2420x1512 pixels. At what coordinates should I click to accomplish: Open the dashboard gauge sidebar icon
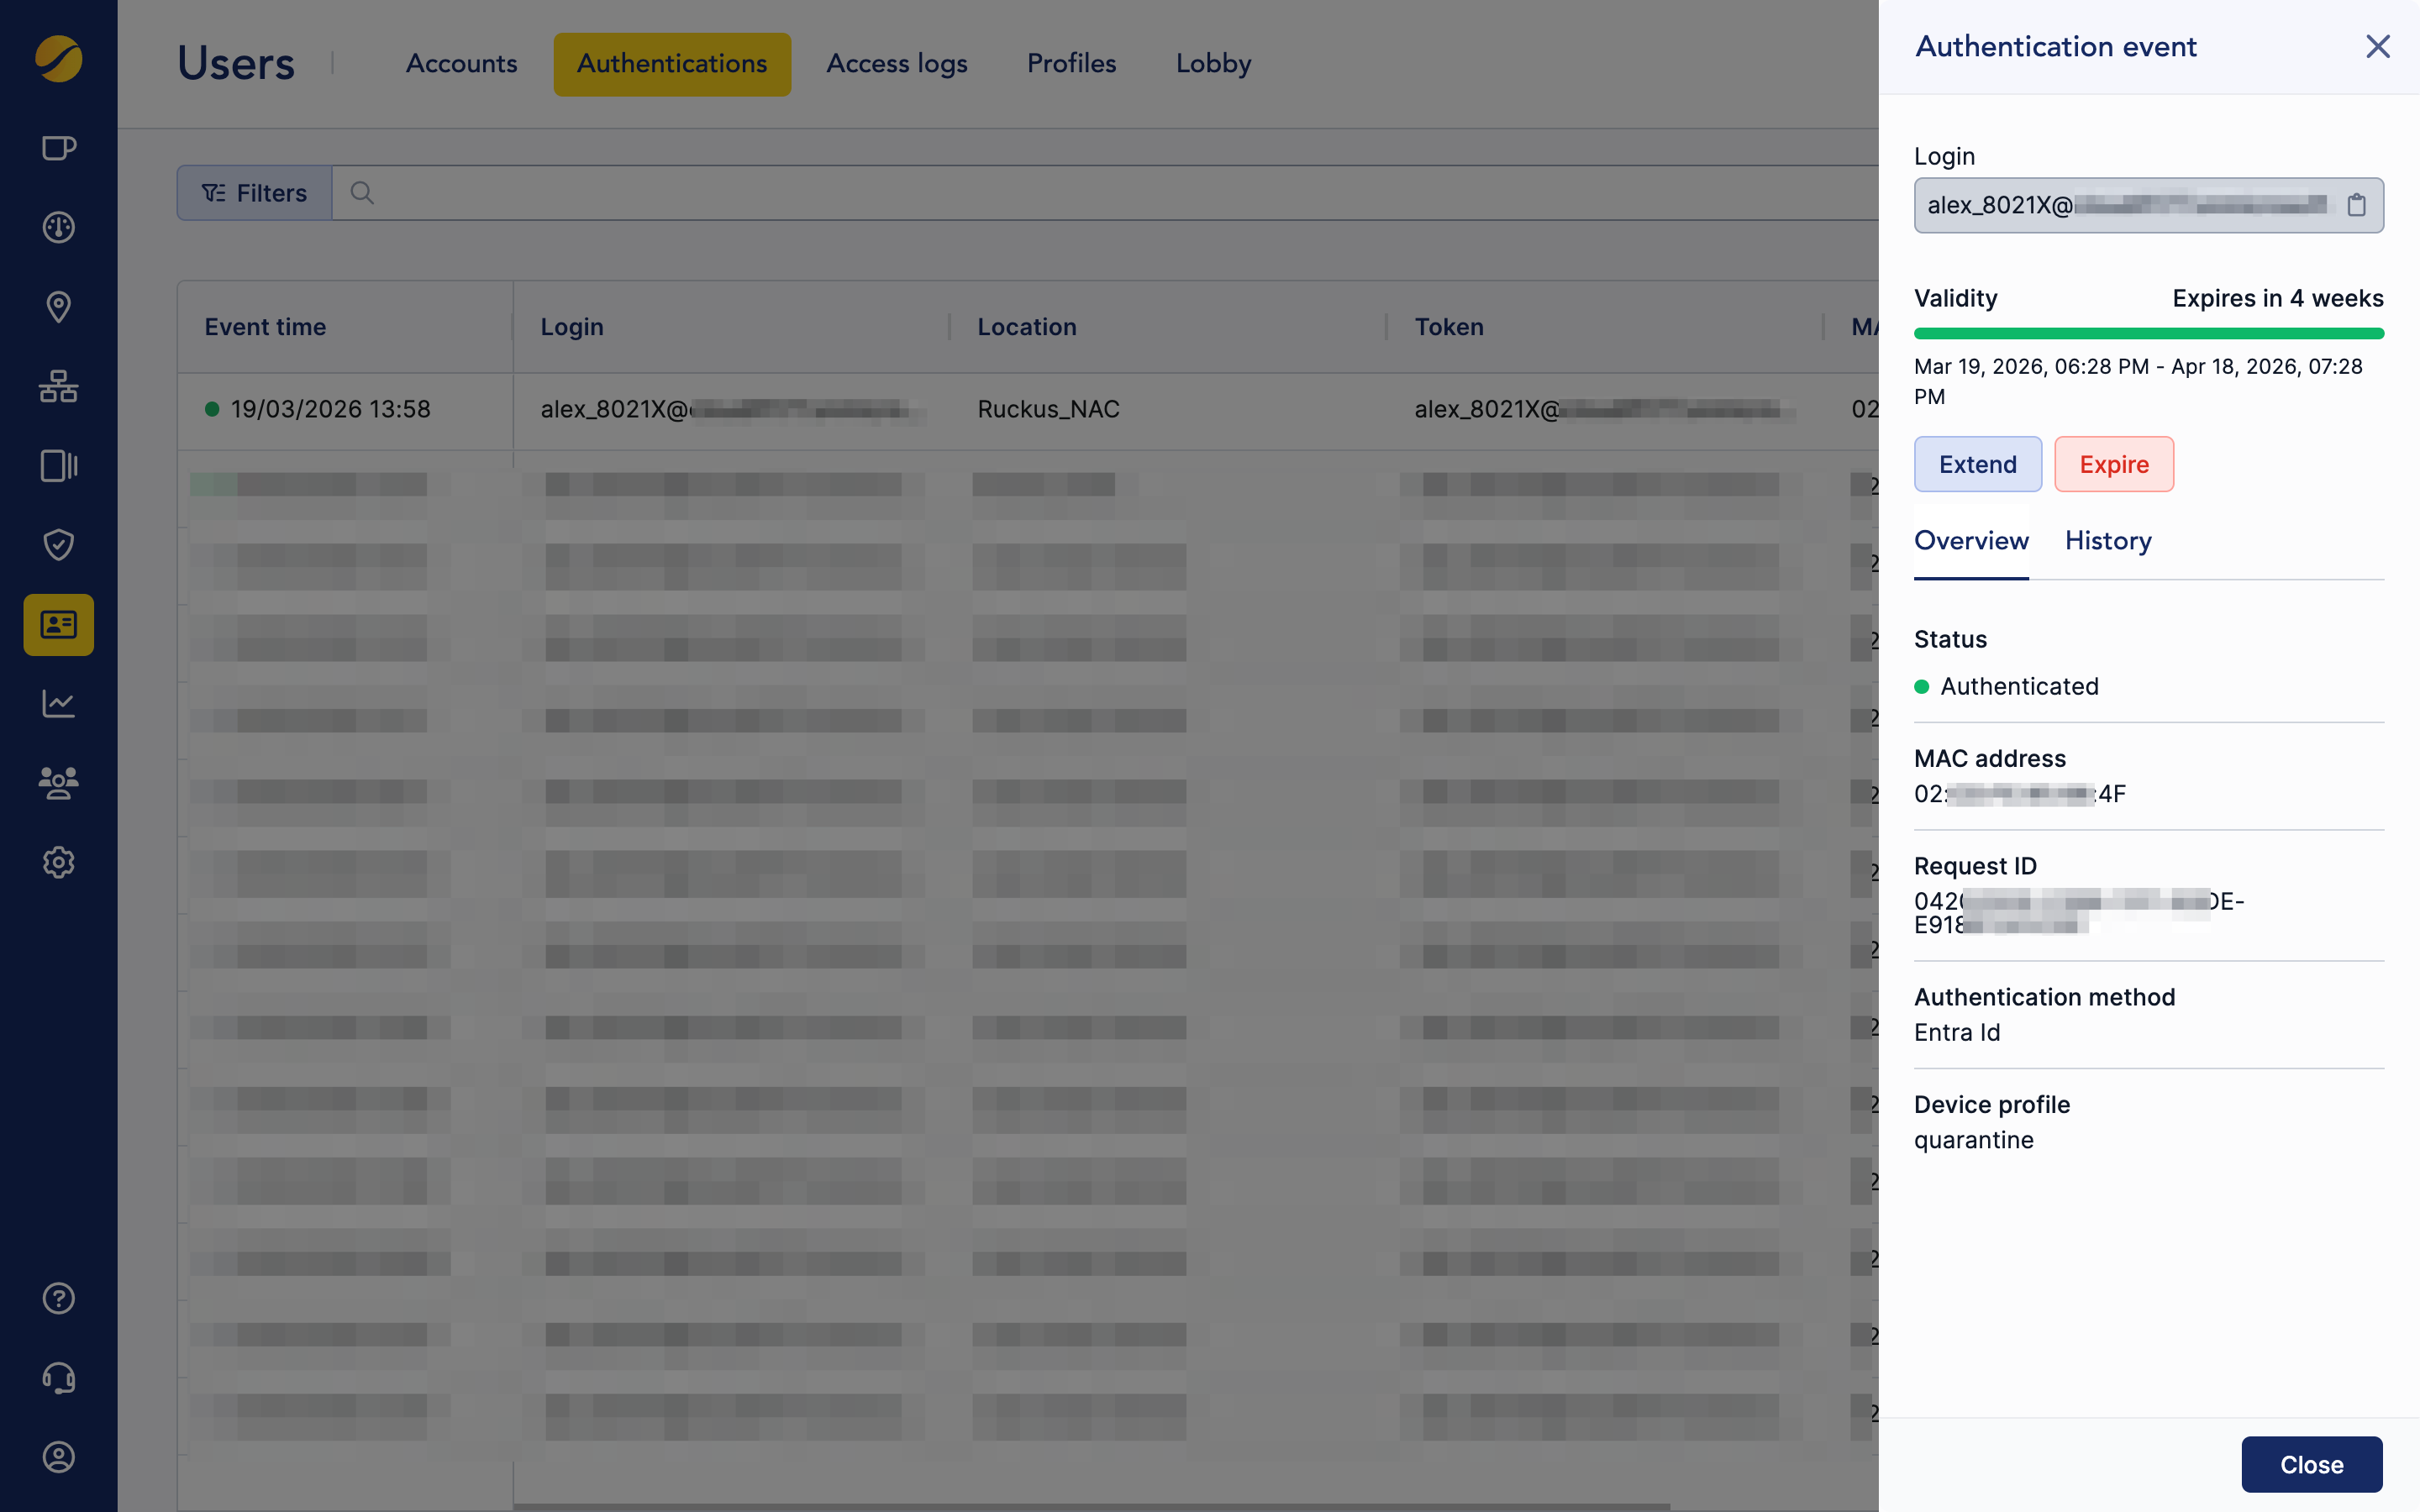point(58,227)
